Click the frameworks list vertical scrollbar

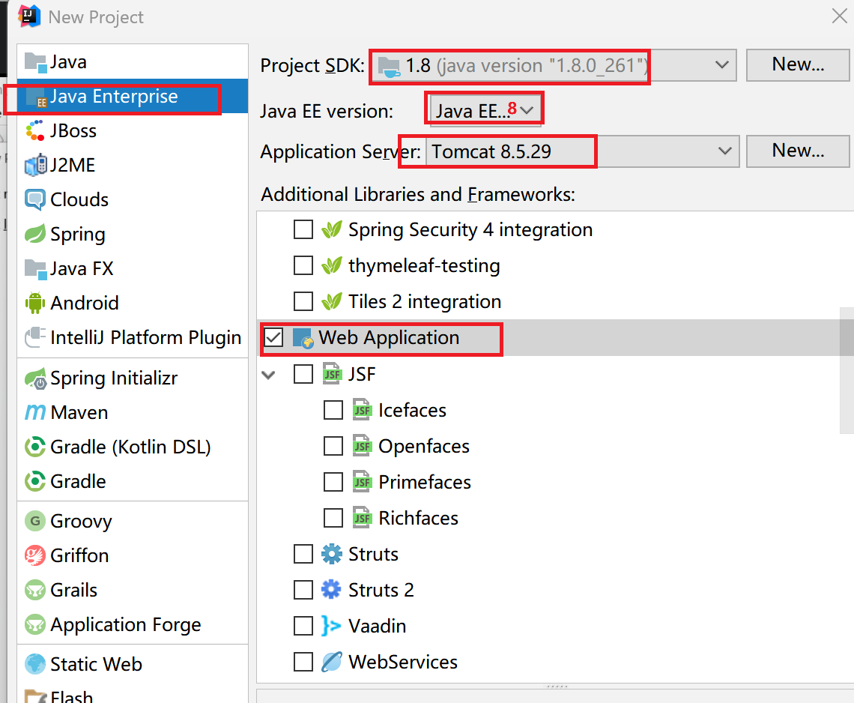[x=847, y=370]
